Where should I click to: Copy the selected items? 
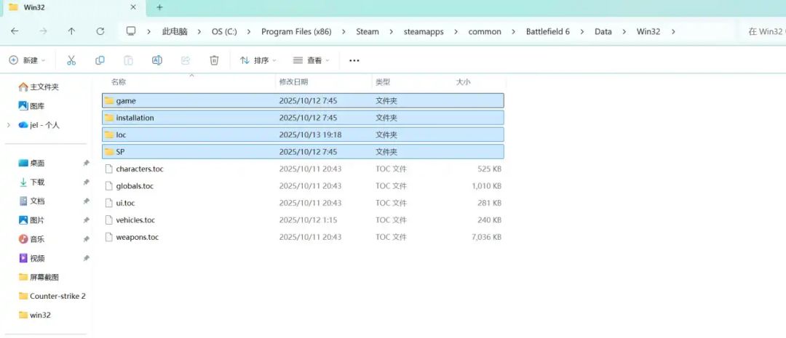coord(100,60)
